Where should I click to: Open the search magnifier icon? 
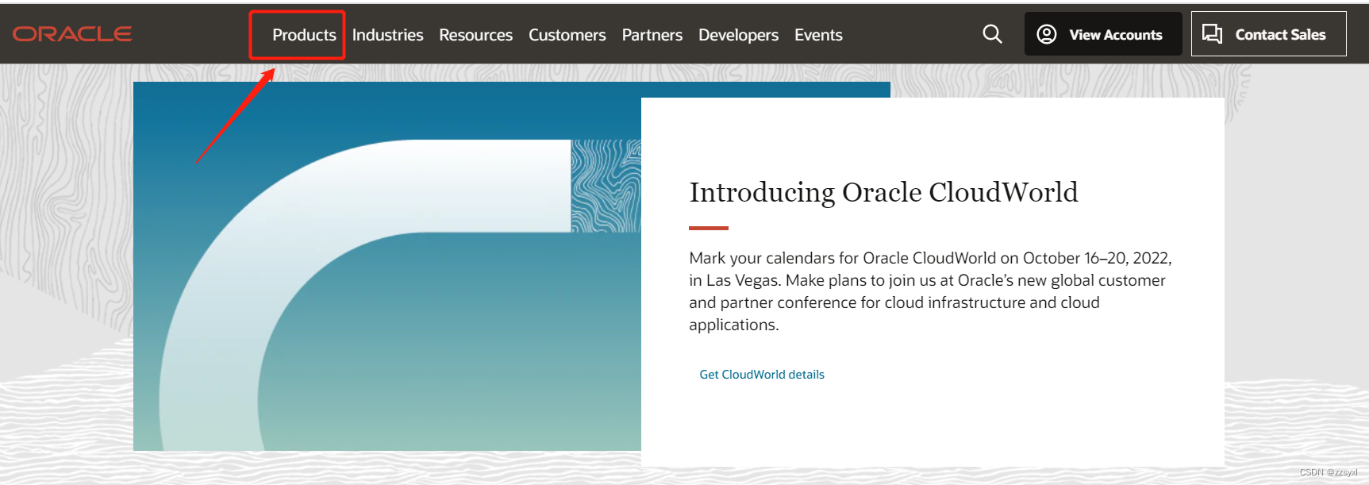point(992,34)
